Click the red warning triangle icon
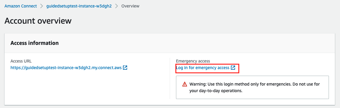The image size is (340, 108). tap(184, 84)
